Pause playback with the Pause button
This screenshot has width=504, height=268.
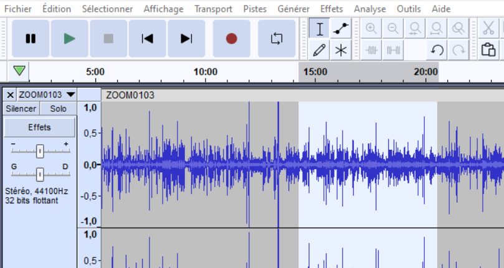coord(31,39)
